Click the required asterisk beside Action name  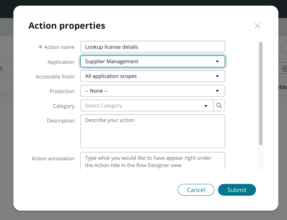[40, 47]
